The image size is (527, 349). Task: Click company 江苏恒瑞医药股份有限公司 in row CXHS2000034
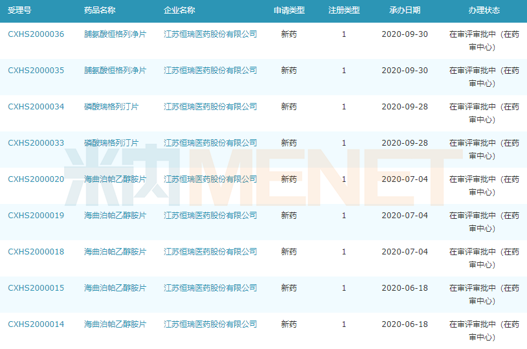210,107
